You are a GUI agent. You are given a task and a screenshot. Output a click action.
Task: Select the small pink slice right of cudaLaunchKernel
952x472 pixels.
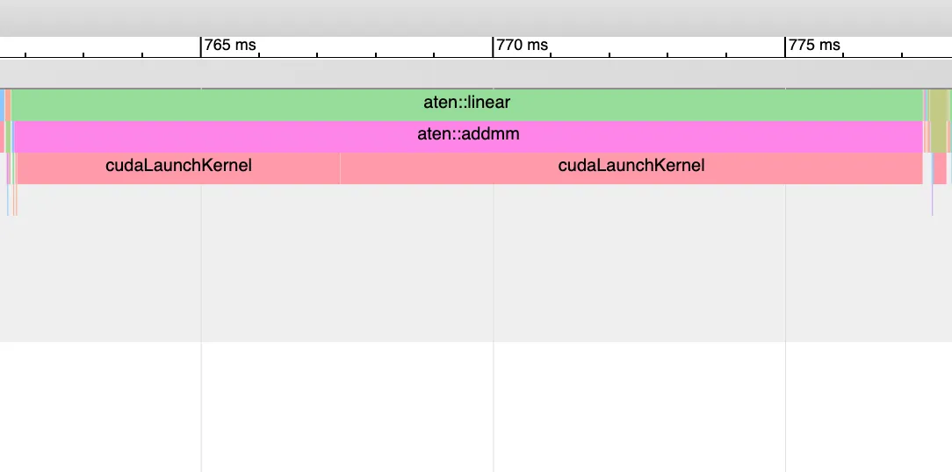(940, 167)
